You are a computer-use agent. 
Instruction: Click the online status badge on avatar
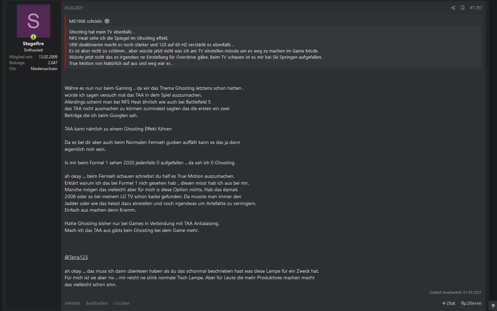click(x=34, y=37)
